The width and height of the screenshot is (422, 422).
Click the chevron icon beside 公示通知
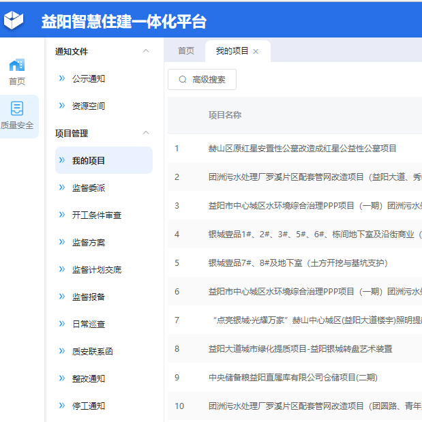point(62,78)
